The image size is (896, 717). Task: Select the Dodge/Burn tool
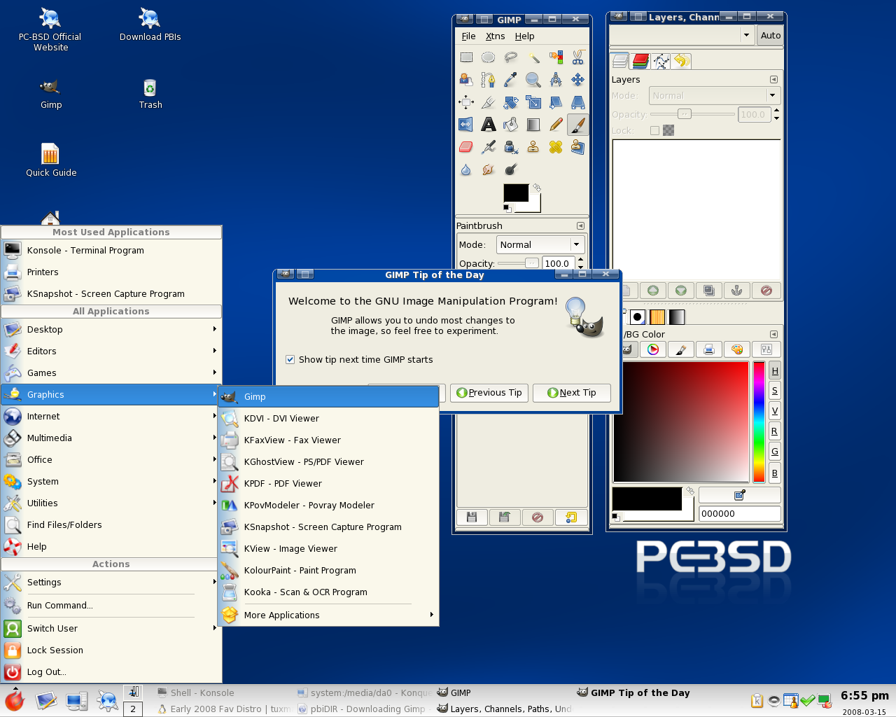coord(511,169)
